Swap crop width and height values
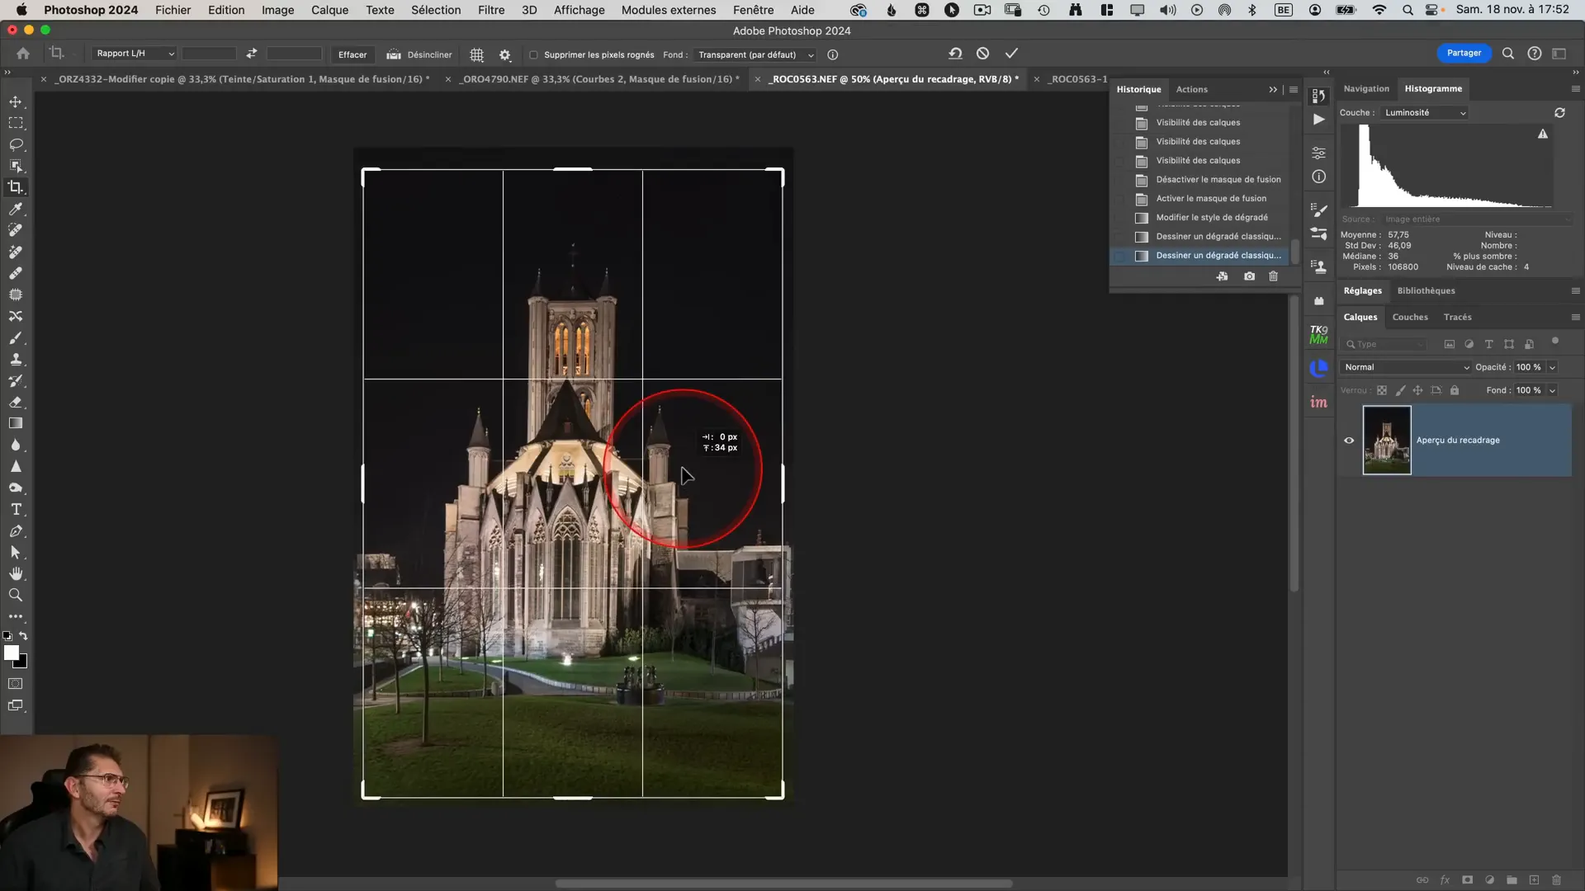1585x891 pixels. pos(252,54)
